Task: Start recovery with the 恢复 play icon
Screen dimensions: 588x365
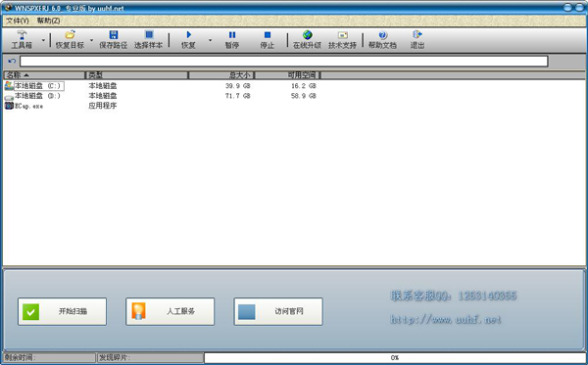Action: coord(188,35)
